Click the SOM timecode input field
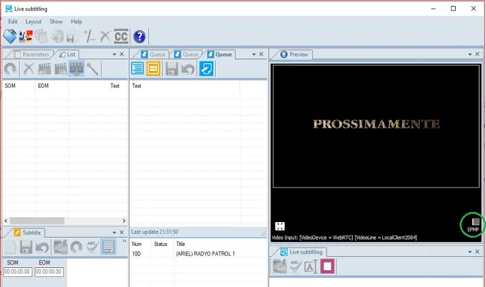This screenshot has height=287, width=486. point(17,272)
